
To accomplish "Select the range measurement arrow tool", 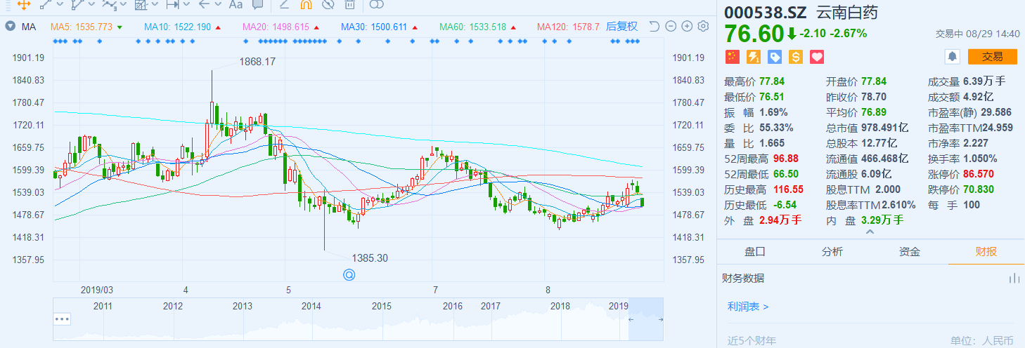I will (173, 4).
